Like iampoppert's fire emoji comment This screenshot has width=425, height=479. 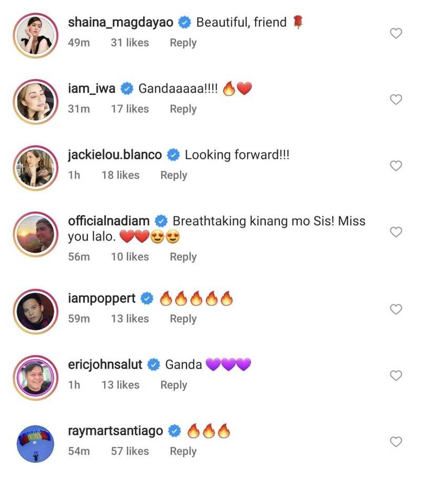pyautogui.click(x=396, y=309)
